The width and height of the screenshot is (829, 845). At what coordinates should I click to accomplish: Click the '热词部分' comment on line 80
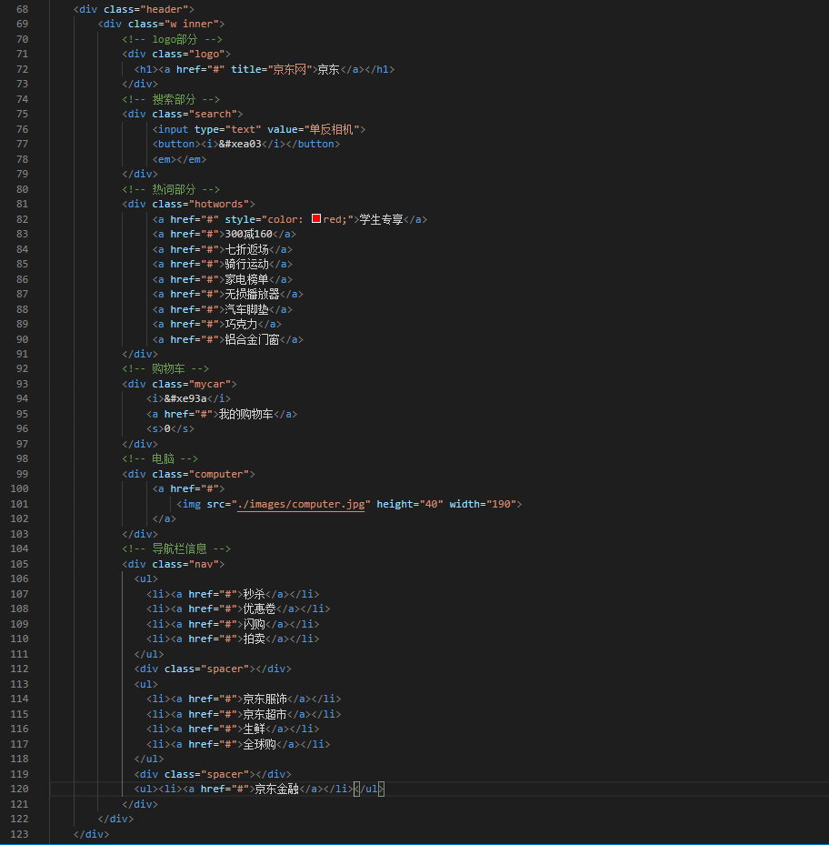click(171, 189)
